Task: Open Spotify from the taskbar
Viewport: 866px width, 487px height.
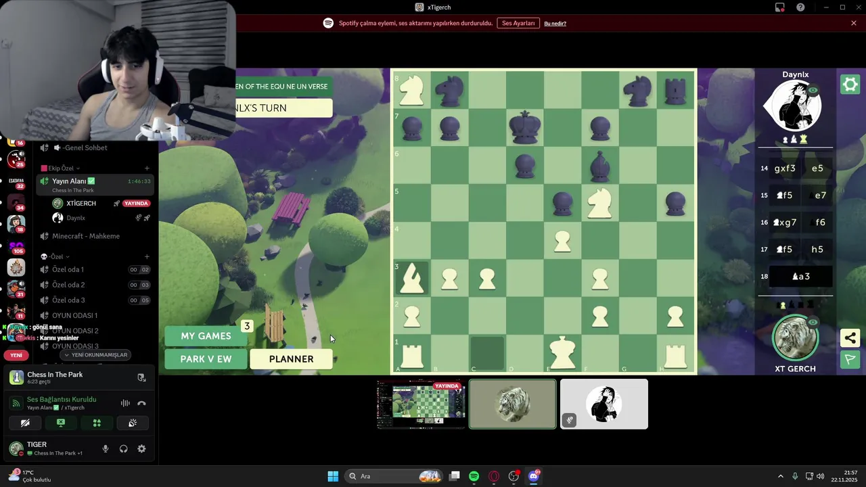Action: [x=474, y=476]
